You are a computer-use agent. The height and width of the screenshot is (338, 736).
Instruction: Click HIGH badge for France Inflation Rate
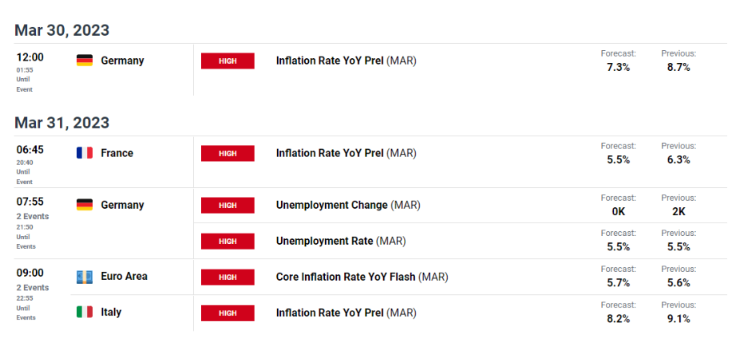coord(228,153)
